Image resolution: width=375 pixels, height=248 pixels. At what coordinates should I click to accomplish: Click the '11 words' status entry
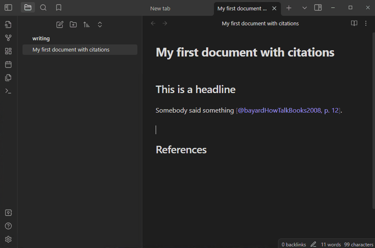tap(331, 245)
